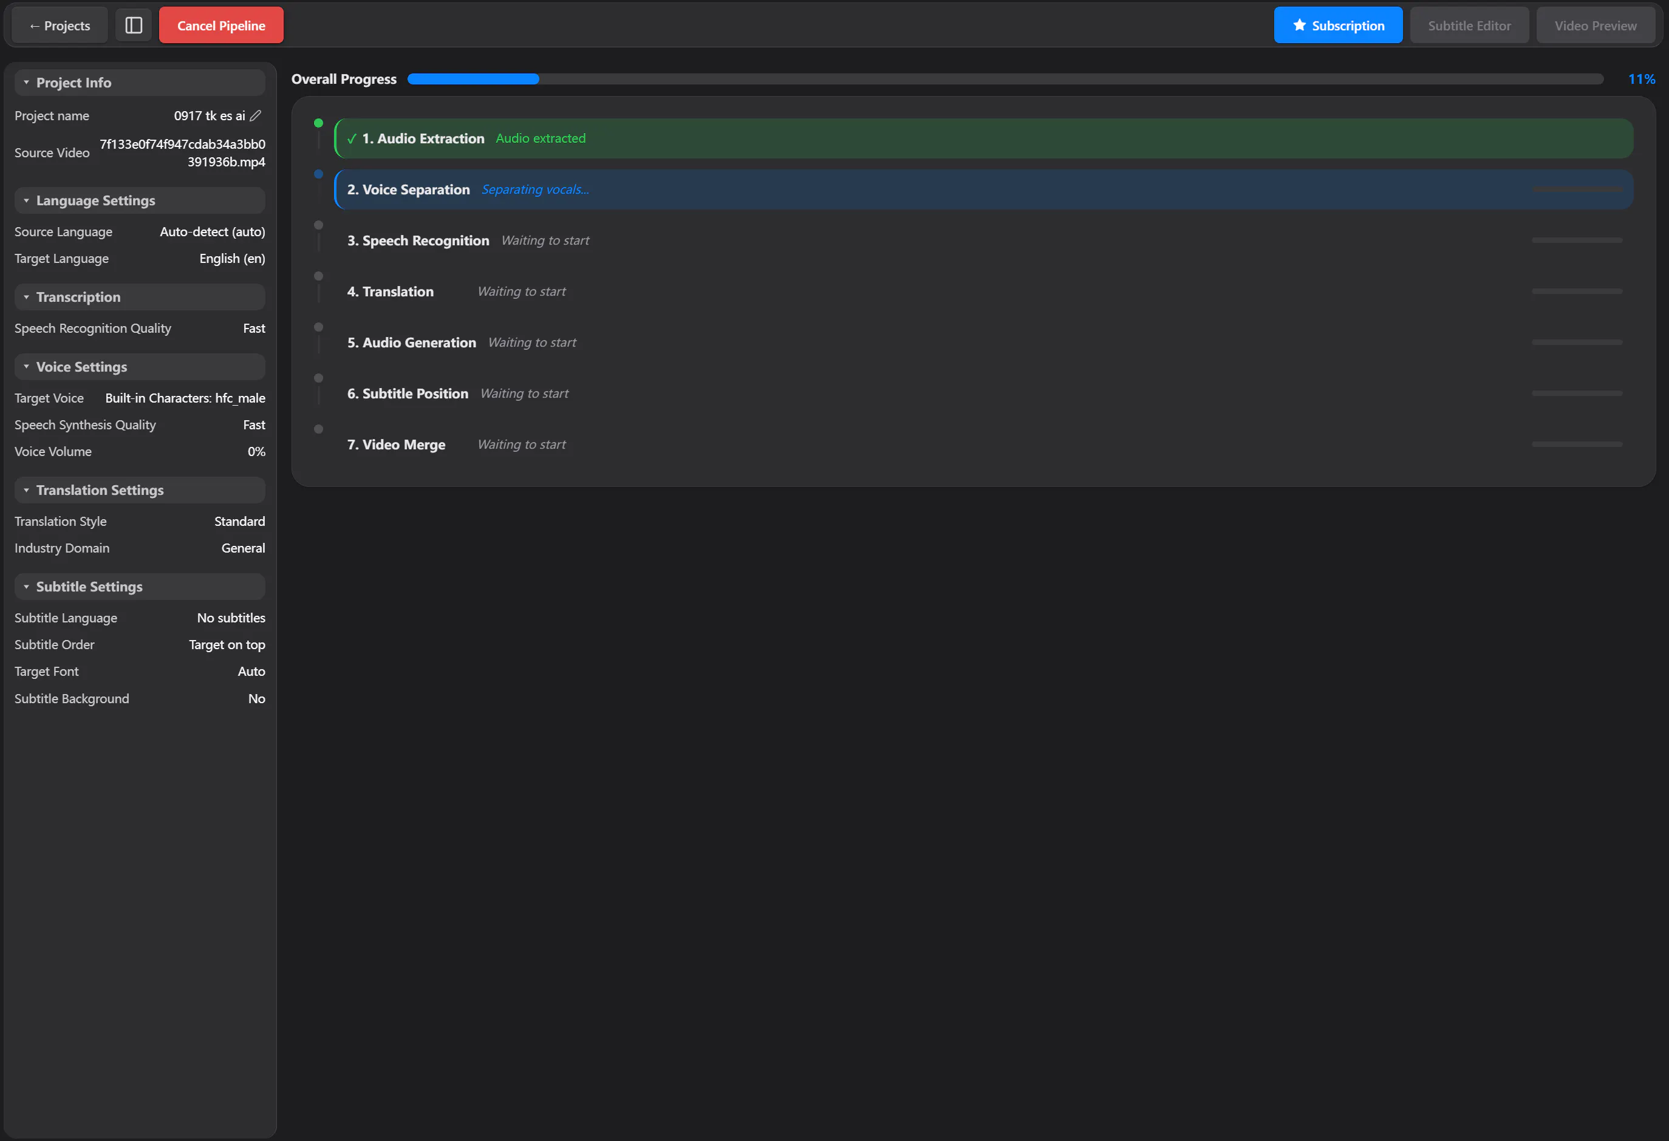
Task: Open the Subtitle Editor
Action: (1469, 25)
